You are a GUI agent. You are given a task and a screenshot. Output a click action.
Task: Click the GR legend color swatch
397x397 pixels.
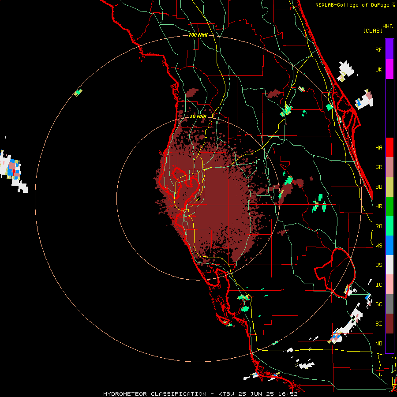390,167
